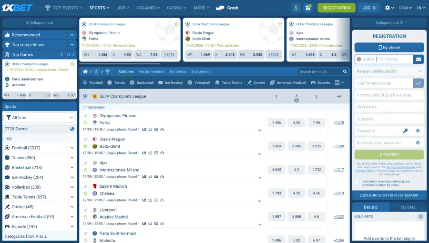Click the Crash game link

[227, 8]
